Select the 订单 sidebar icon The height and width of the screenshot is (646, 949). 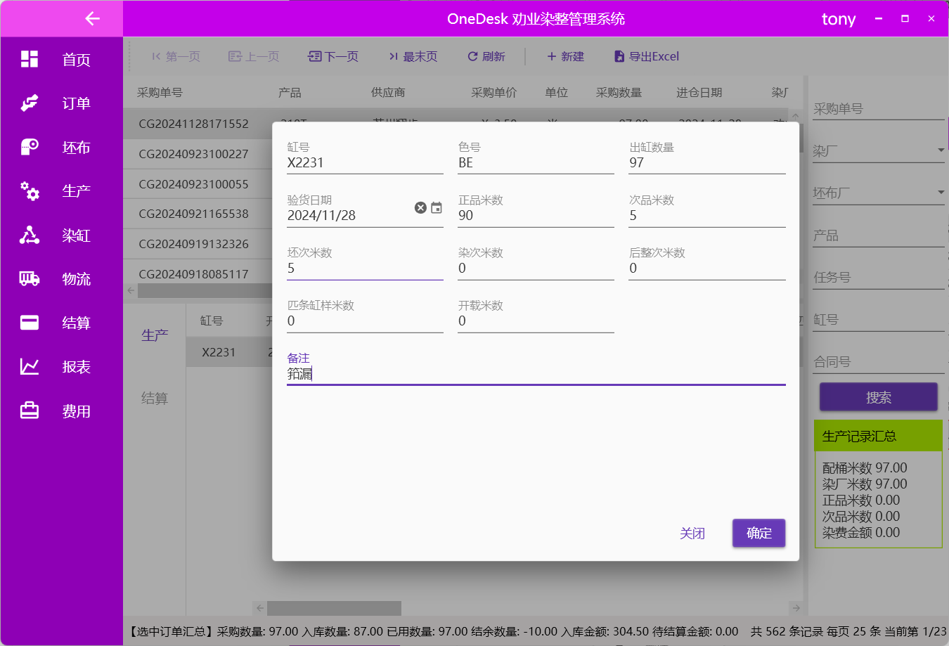click(30, 103)
